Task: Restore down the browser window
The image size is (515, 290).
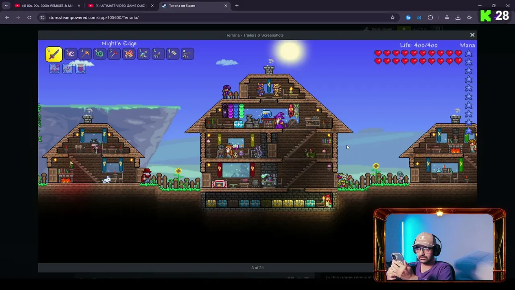Action: 494,6
